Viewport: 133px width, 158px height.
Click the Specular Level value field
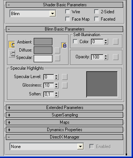pos(49,77)
